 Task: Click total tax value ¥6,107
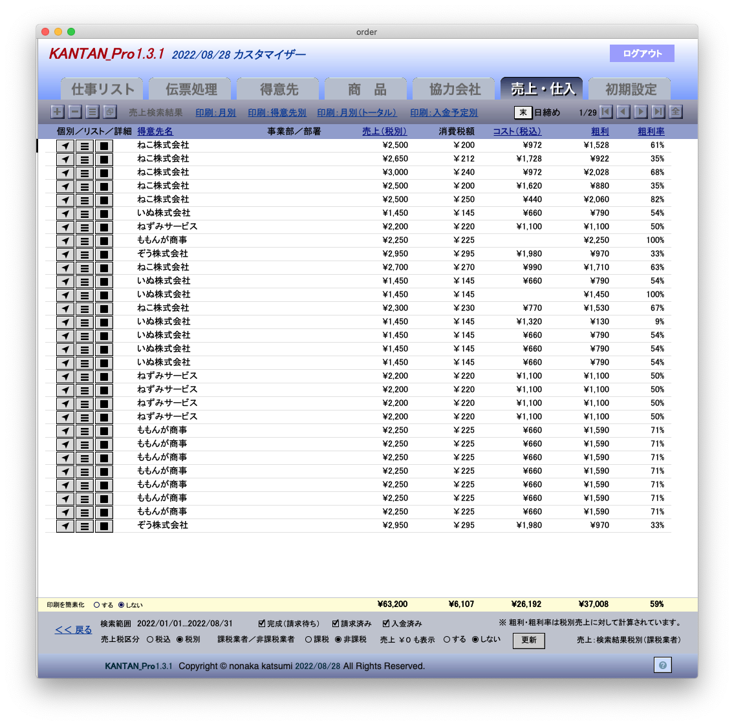(x=461, y=604)
